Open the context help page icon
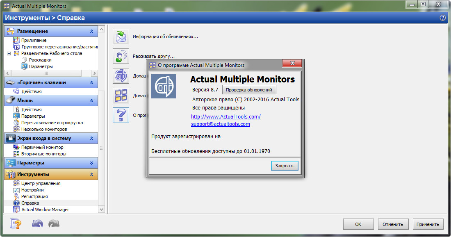 pyautogui.click(x=15, y=224)
